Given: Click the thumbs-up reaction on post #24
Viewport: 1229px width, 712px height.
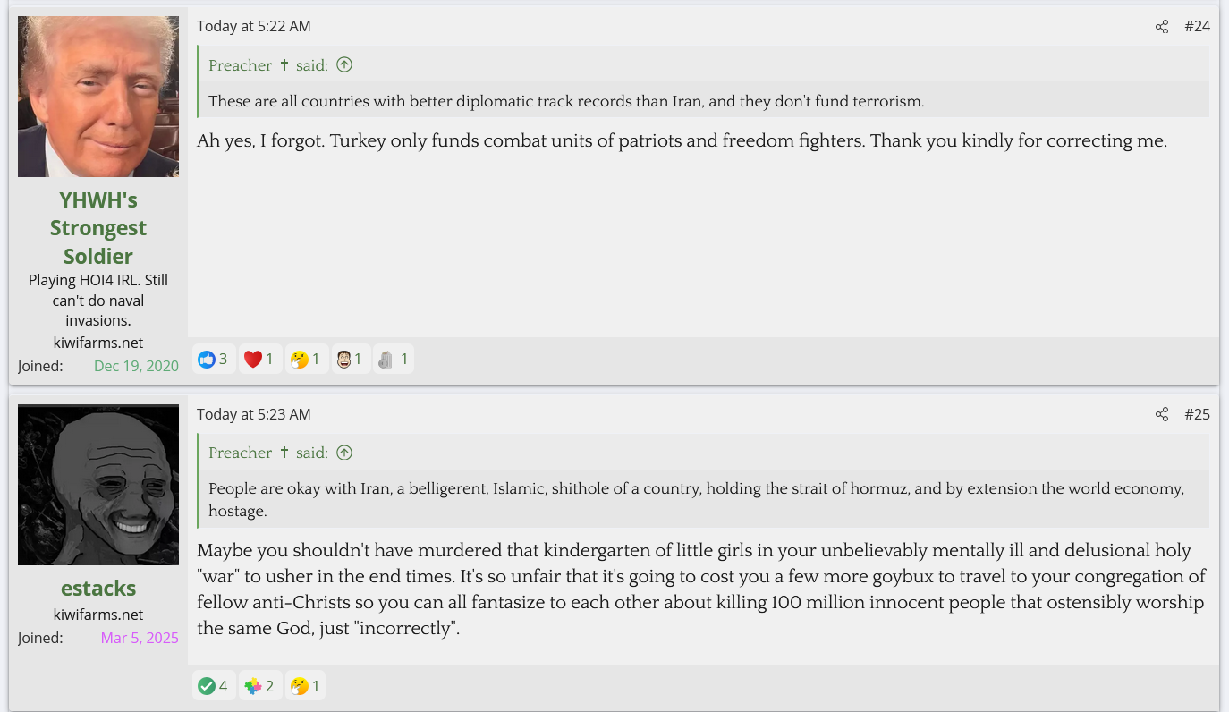Looking at the screenshot, I should [x=208, y=359].
